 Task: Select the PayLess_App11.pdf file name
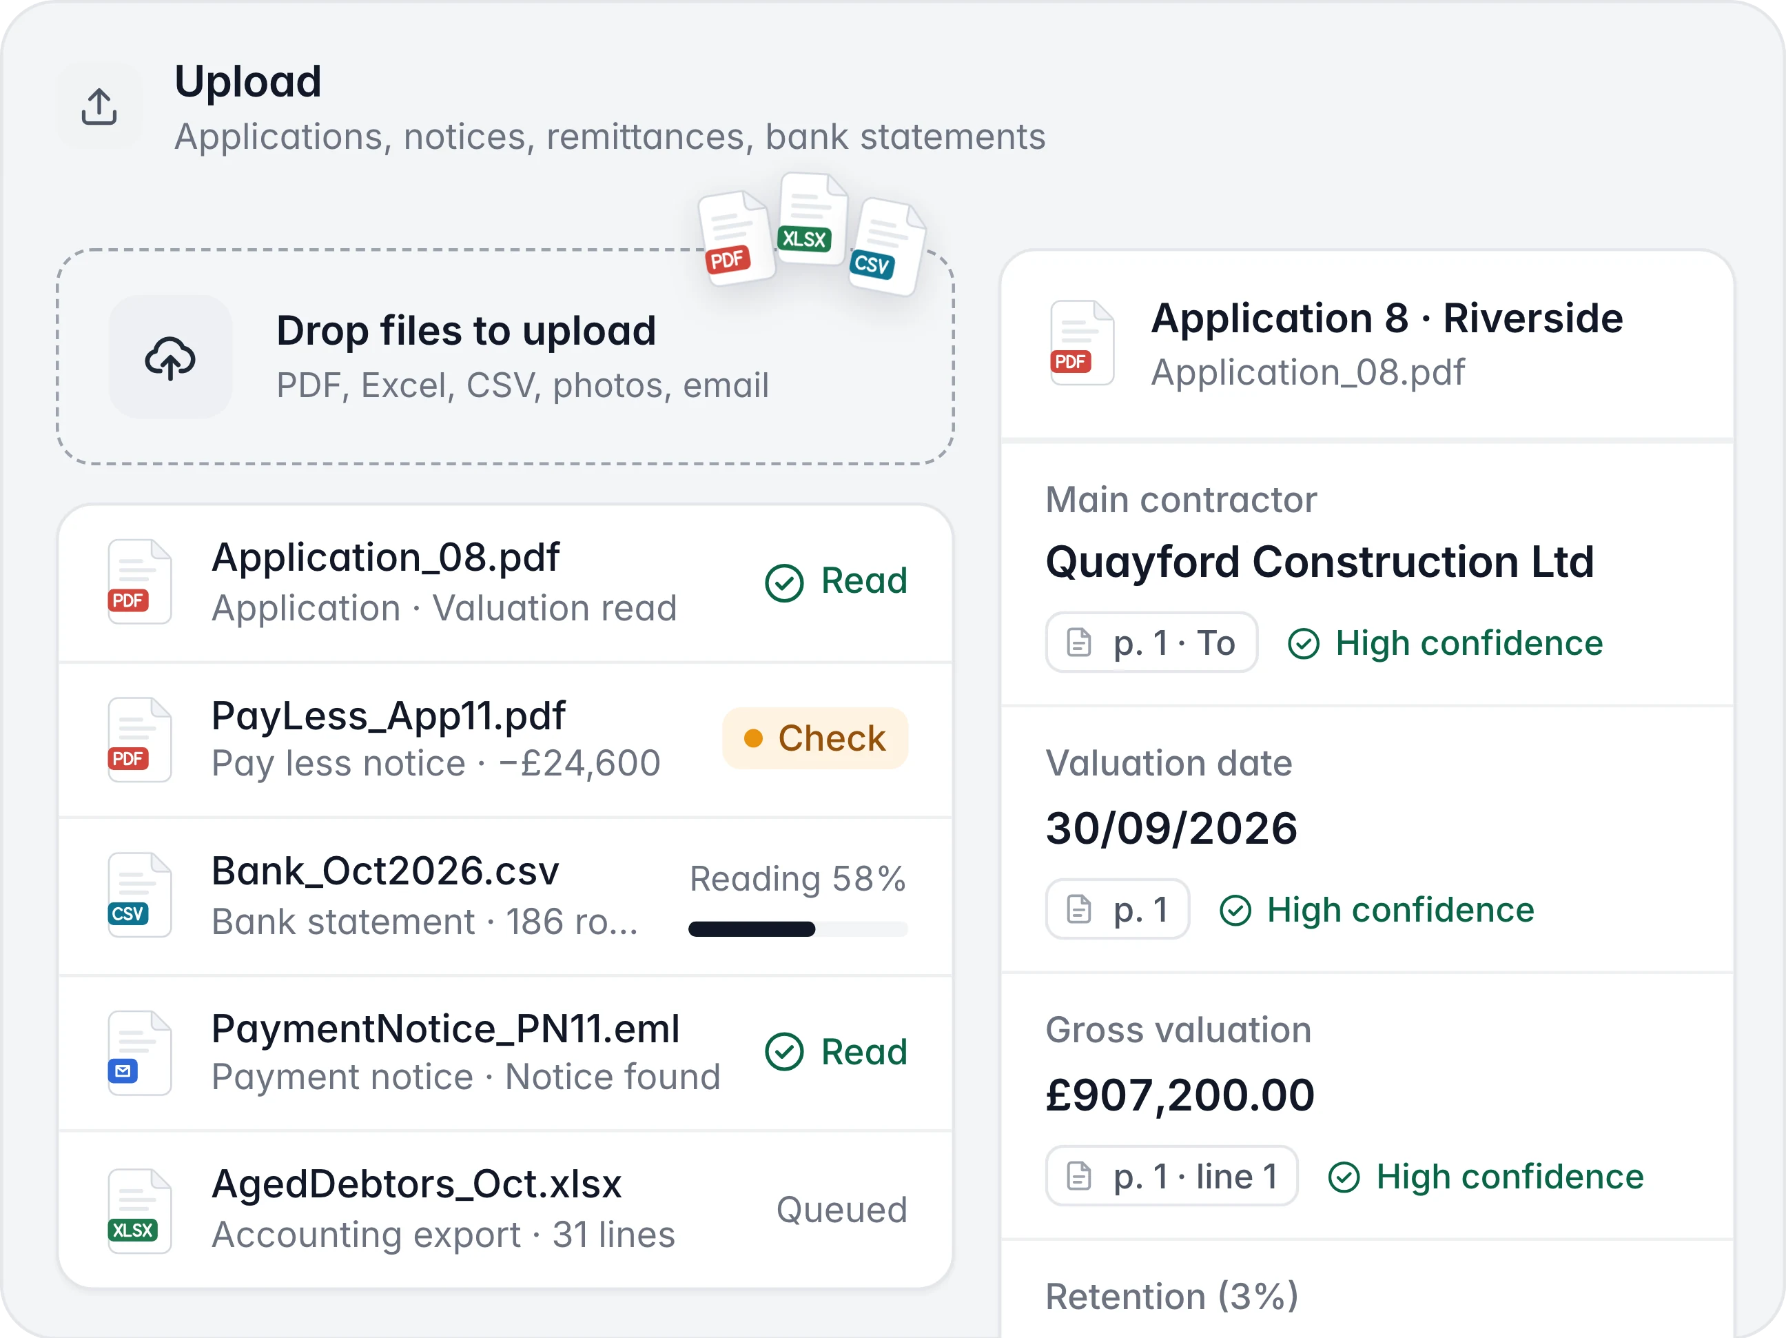[389, 716]
